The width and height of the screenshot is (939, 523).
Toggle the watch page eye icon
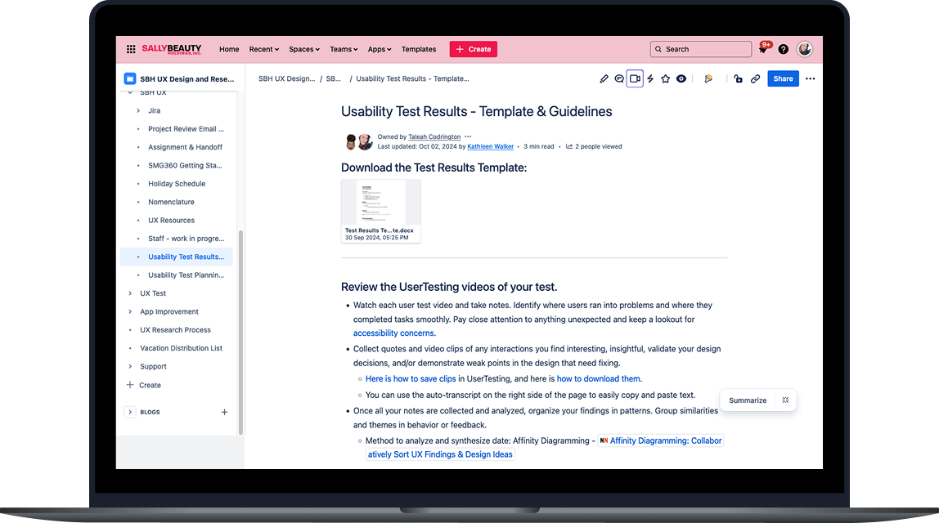point(681,78)
